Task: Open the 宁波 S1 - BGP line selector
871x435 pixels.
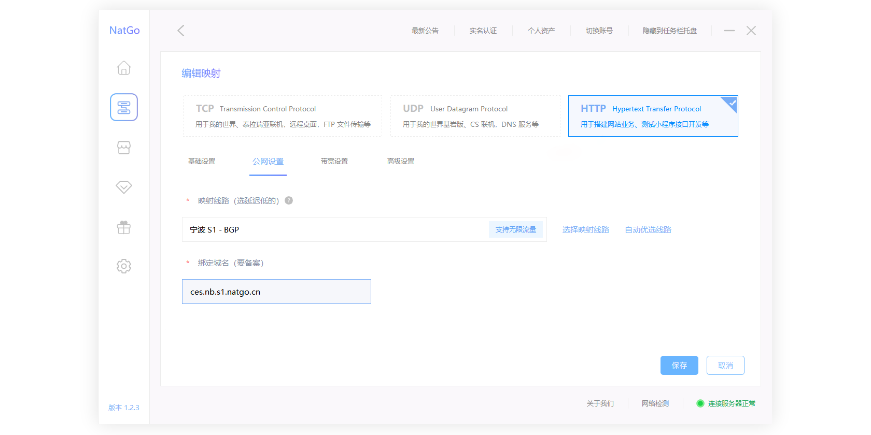Action: (332, 229)
